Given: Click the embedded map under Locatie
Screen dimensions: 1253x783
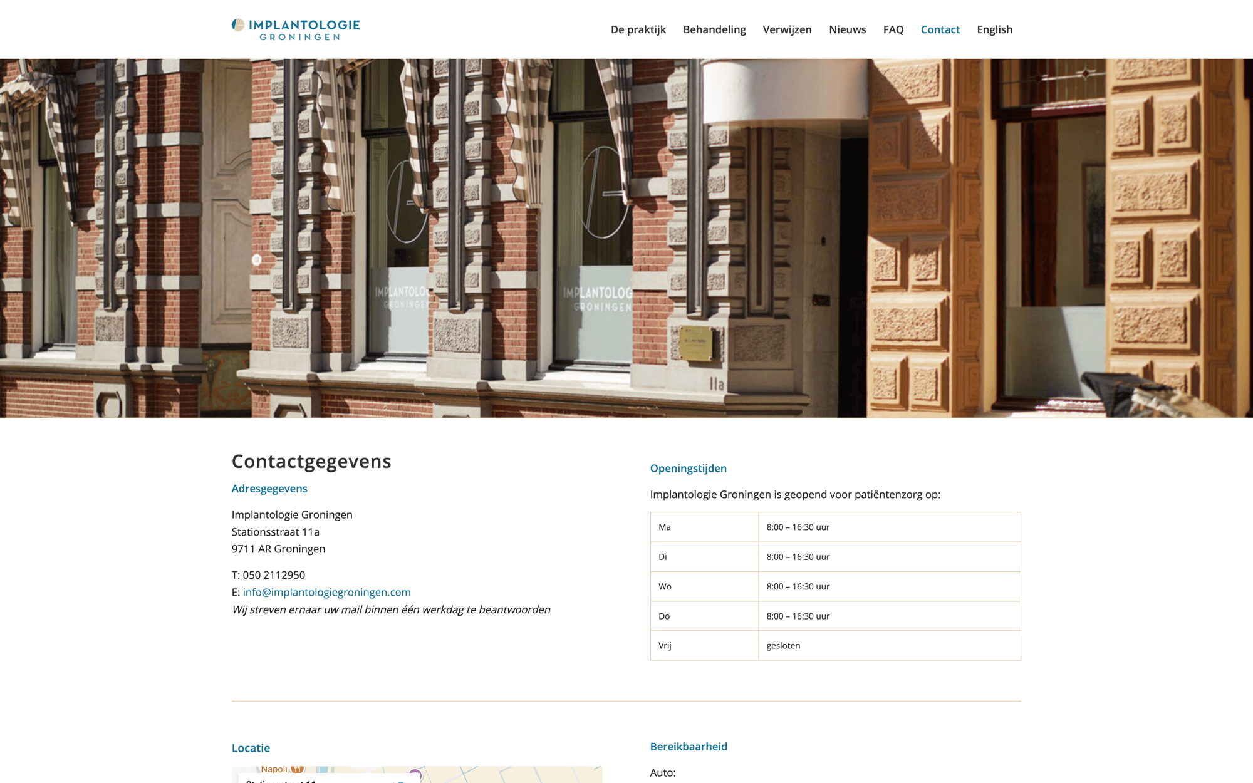Looking at the screenshot, I should [x=501, y=774].
